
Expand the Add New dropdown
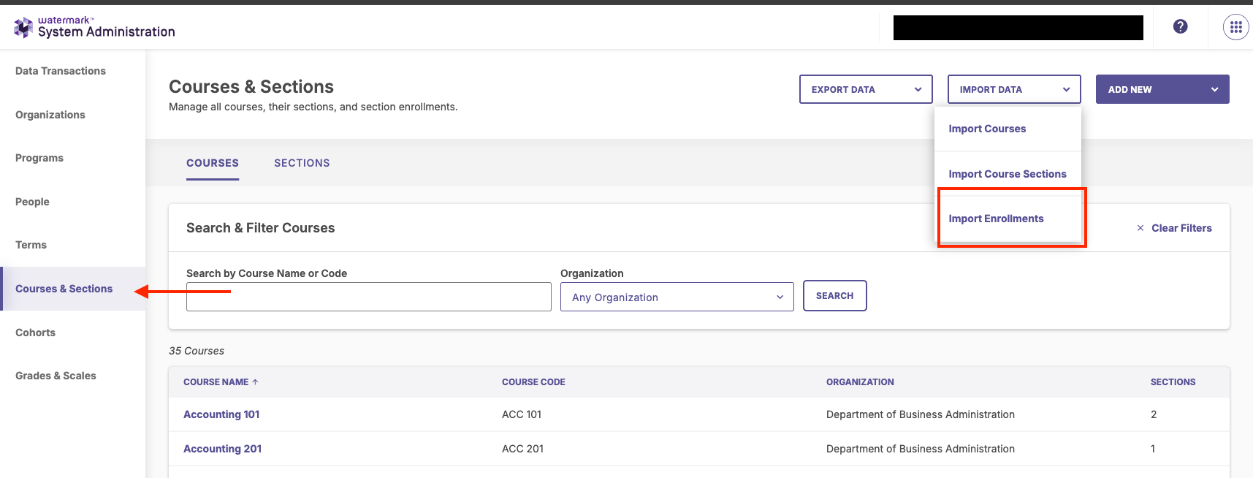click(x=1162, y=89)
